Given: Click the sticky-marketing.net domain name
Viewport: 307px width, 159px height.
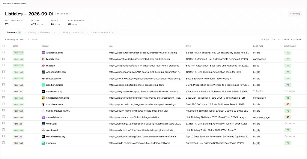Looking at the screenshot, I should [58, 111].
